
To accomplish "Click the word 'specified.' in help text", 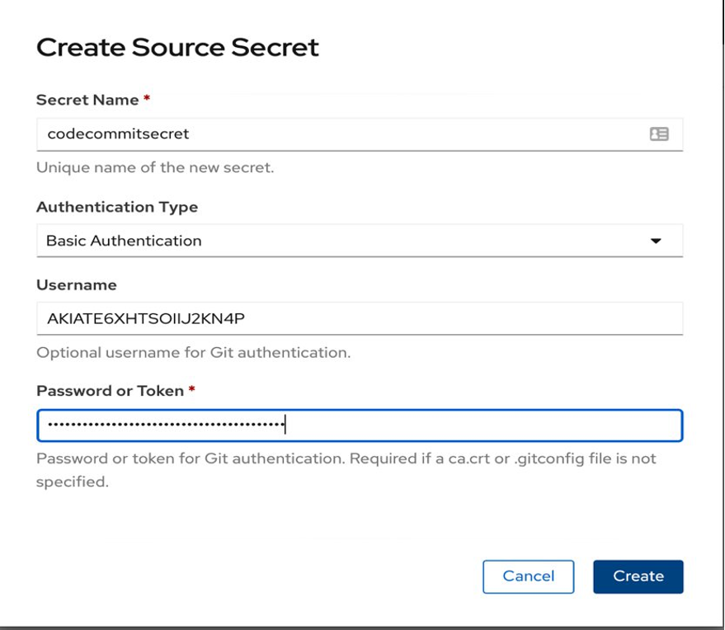I will [x=72, y=482].
